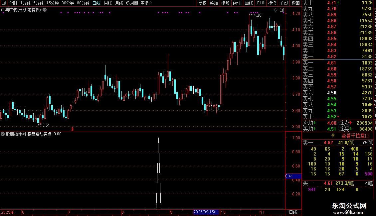Viewport: 376px width, 216px height.
Task: Open 查看千档盘口 link
Action: tap(355, 136)
